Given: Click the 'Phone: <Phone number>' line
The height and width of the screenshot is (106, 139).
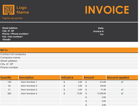Looking at the screenshot, I should (15, 34).
